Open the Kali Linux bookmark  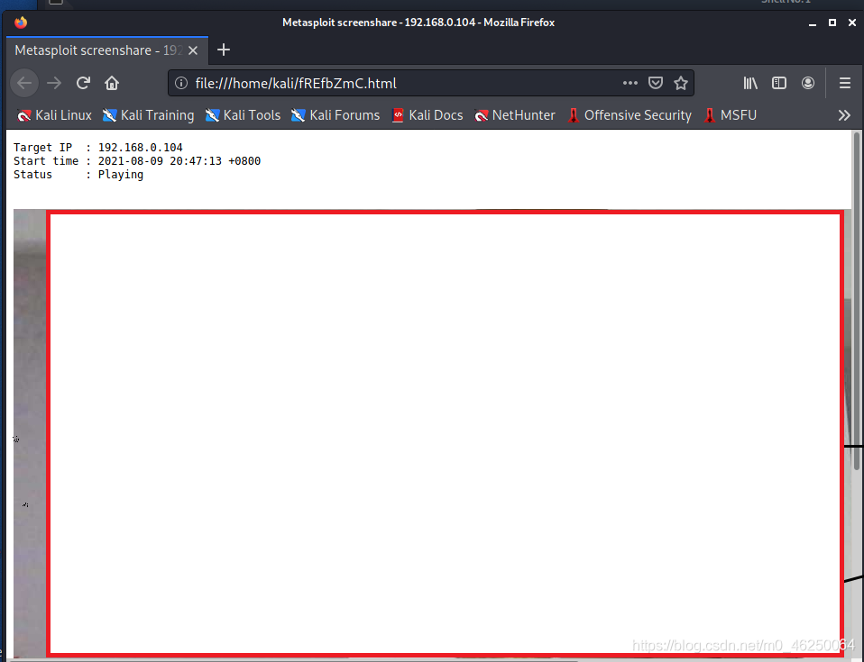pyautogui.click(x=54, y=115)
